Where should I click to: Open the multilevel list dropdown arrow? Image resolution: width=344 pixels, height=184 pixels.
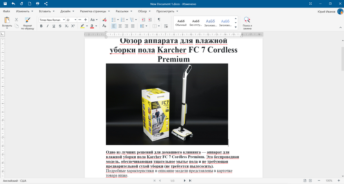point(136,20)
